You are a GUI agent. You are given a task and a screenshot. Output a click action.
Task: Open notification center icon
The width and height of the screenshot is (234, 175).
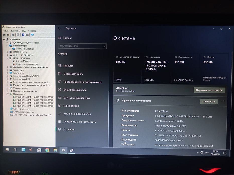225,153
